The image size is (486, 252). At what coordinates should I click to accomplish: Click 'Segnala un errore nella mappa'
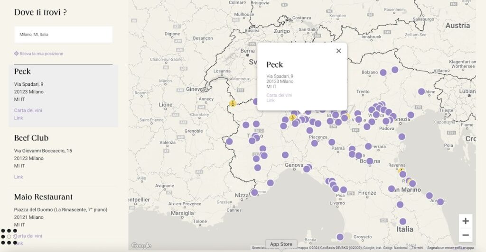click(x=450, y=248)
